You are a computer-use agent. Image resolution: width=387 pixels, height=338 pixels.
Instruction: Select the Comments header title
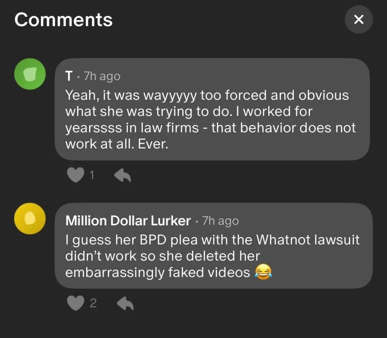pyautogui.click(x=63, y=19)
